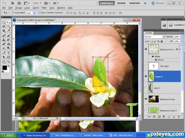Select the Brush tool

coord(9,36)
